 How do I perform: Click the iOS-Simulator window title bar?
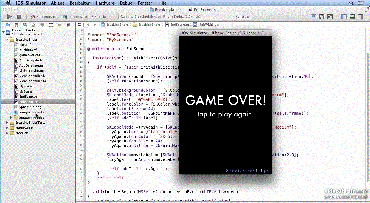(226, 33)
